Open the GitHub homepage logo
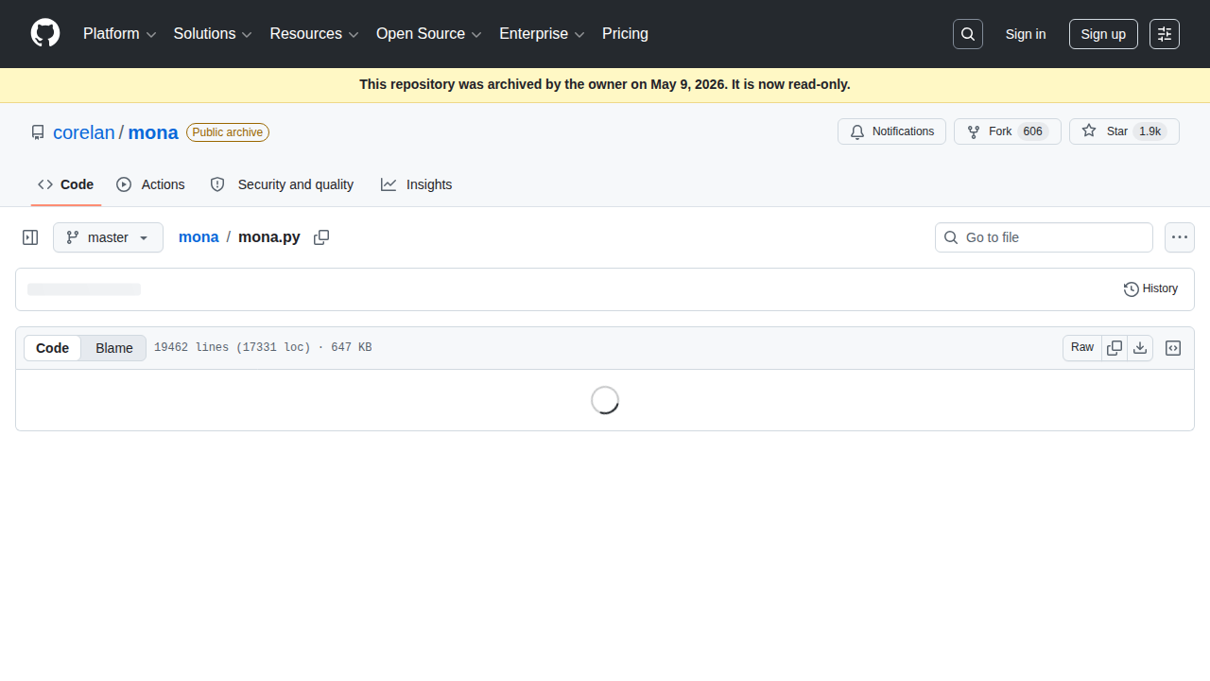The width and height of the screenshot is (1210, 681). [x=45, y=34]
